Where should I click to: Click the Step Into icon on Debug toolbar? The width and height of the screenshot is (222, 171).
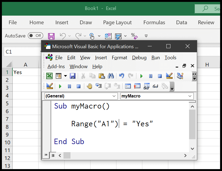99,86
